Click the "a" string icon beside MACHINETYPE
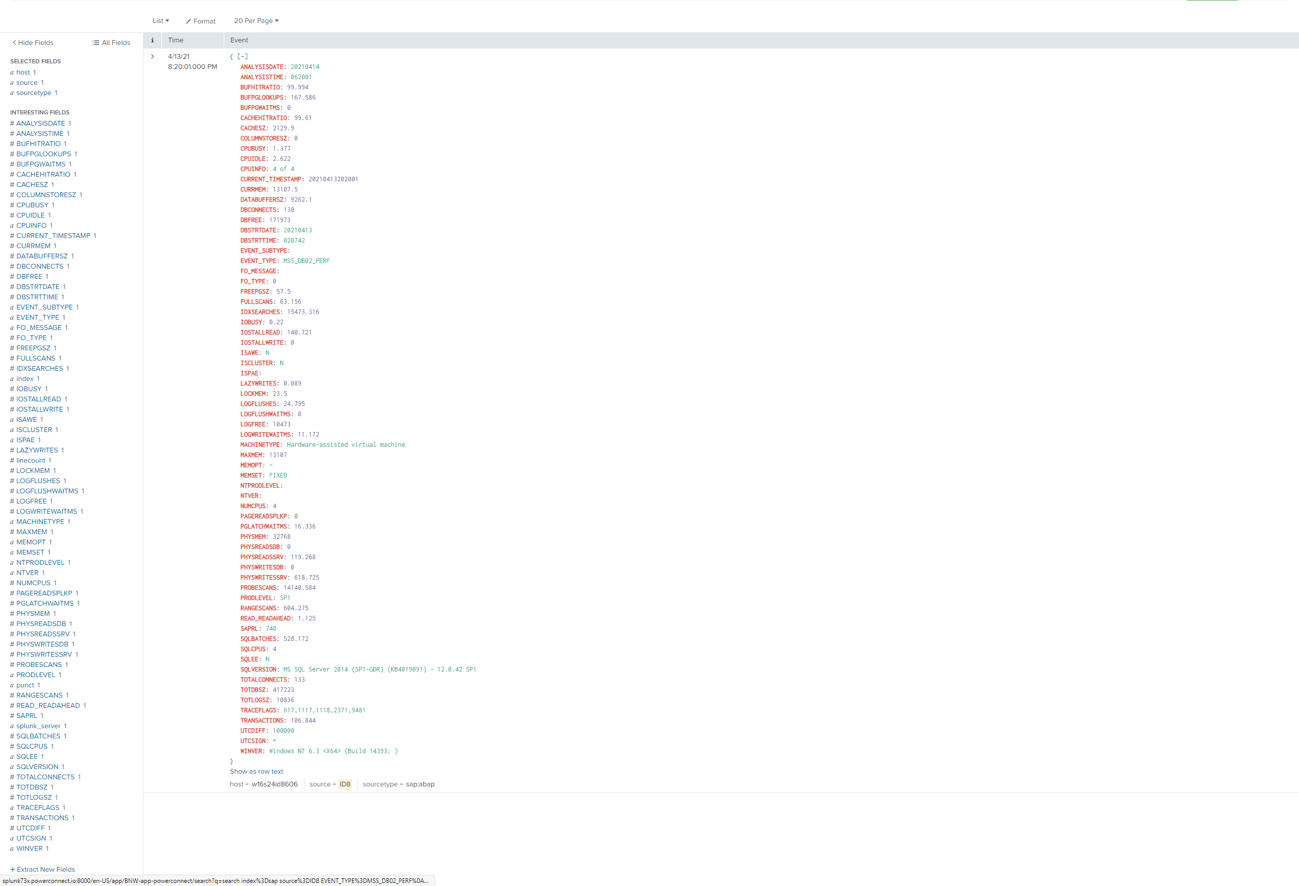This screenshot has width=1299, height=886. (12, 521)
